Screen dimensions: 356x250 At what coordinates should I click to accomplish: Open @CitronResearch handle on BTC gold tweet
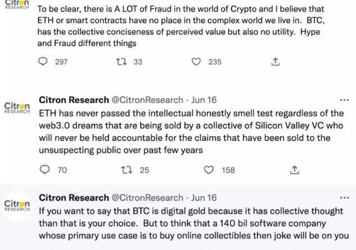[x=147, y=198]
